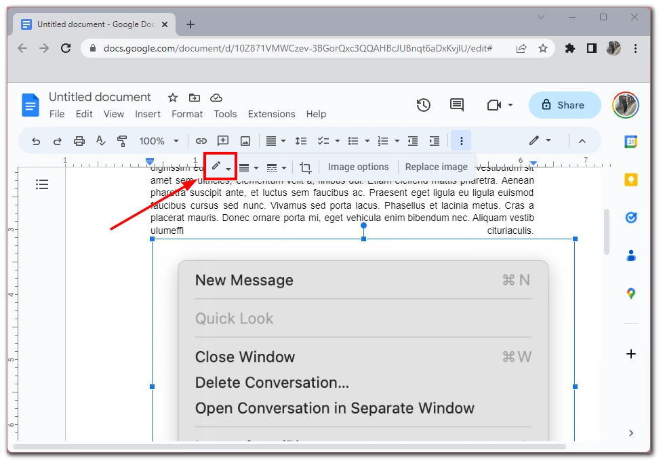The height and width of the screenshot is (465, 663).
Task: Expand the border weight dropdown
Action: point(249,167)
